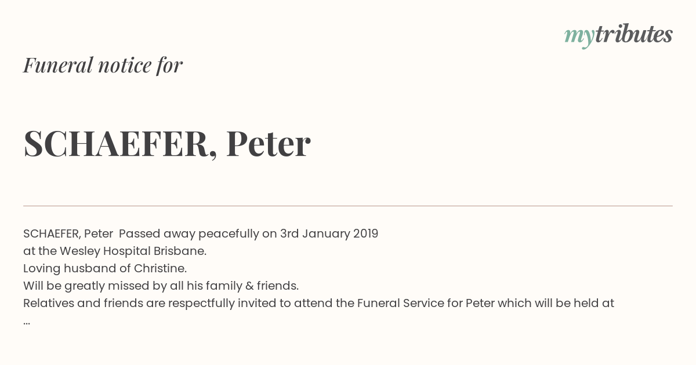Screen dimensions: 696x365
Task: Select the large "SCHAEFER, Peter" title
Action: (167, 143)
